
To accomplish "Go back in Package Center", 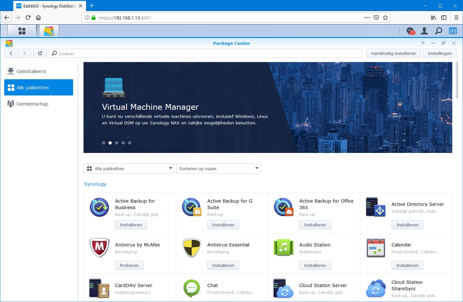I will tap(11, 53).
